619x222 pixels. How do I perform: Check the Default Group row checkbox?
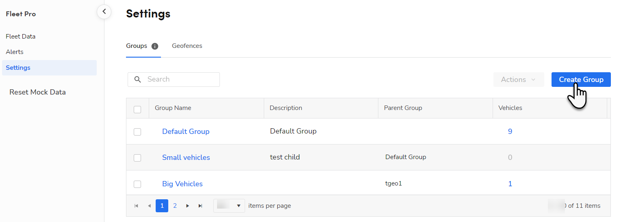(137, 132)
